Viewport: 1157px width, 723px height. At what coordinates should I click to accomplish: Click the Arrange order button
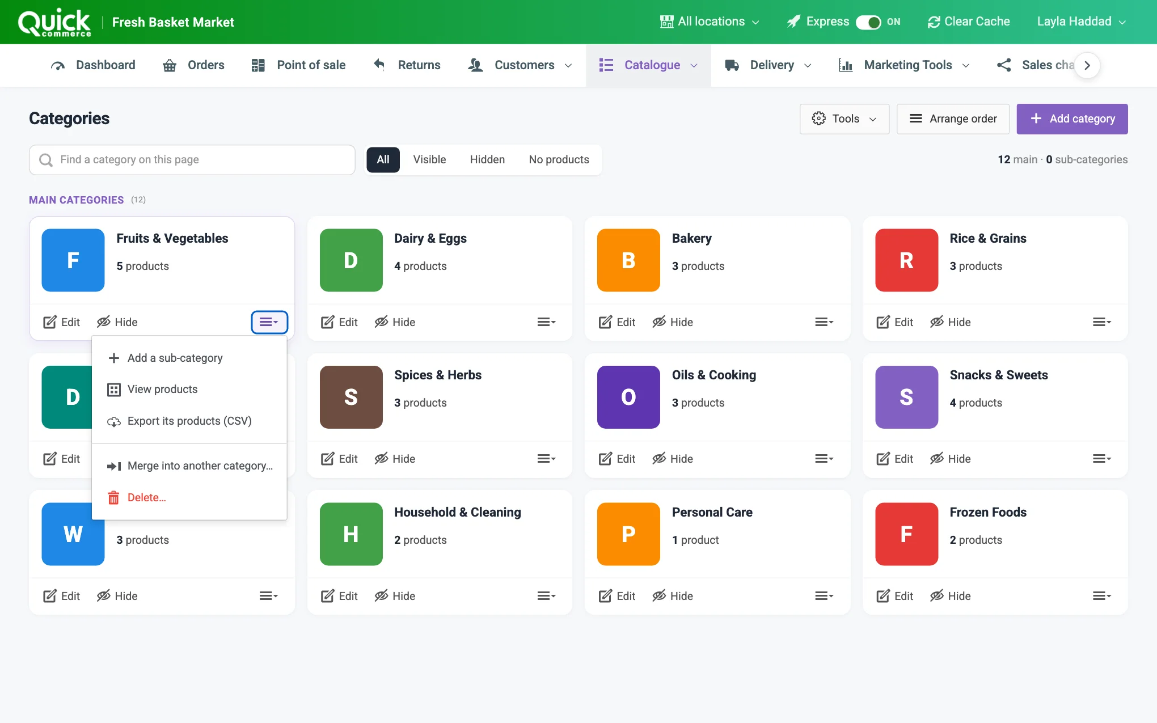tap(953, 119)
